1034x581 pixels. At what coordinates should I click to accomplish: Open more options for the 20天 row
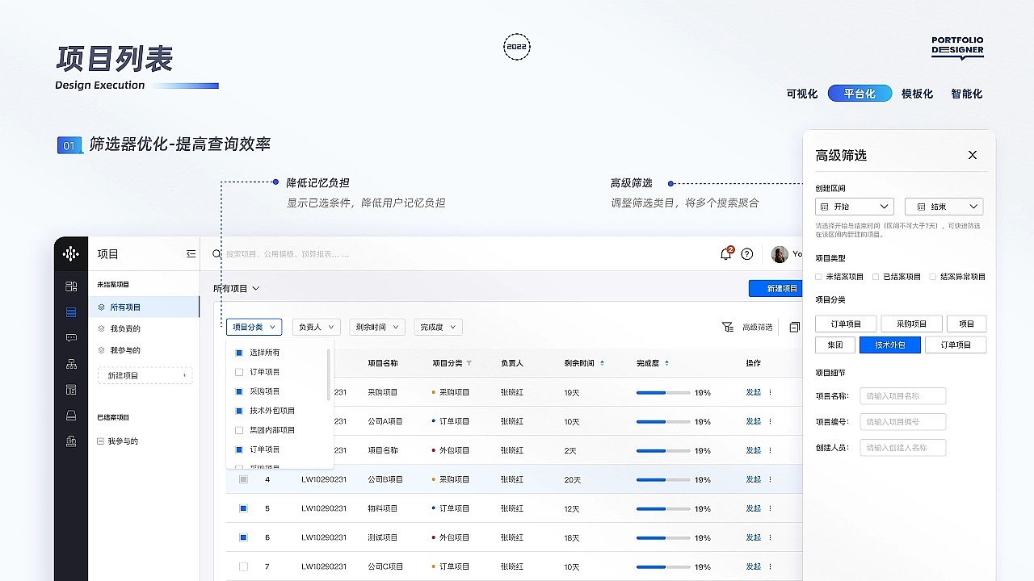tap(770, 479)
